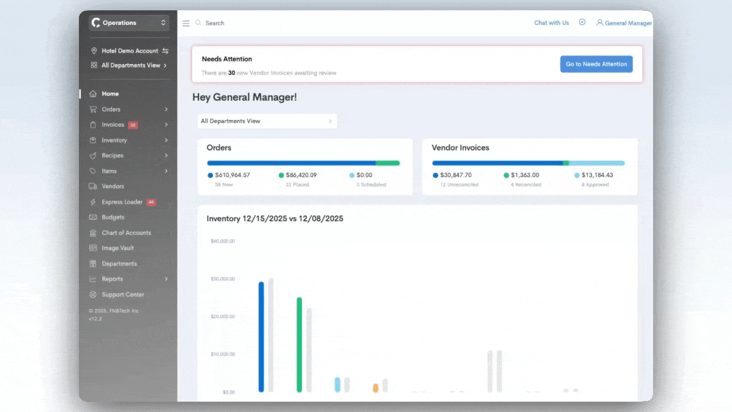Image resolution: width=732 pixels, height=412 pixels.
Task: Click the hamburger menu icon beside Search
Action: coord(186,23)
